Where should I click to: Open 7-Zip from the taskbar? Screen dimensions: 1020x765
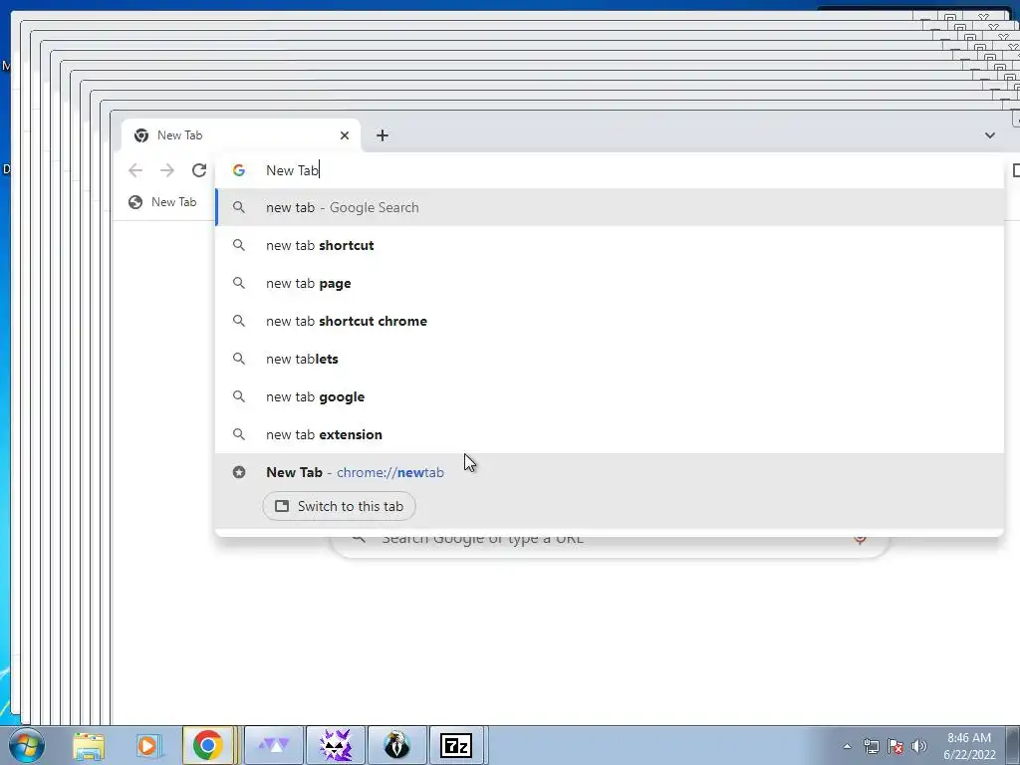point(456,745)
